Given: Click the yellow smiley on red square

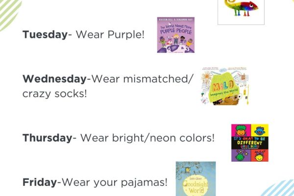Looking at the screenshot, I should (260, 155).
